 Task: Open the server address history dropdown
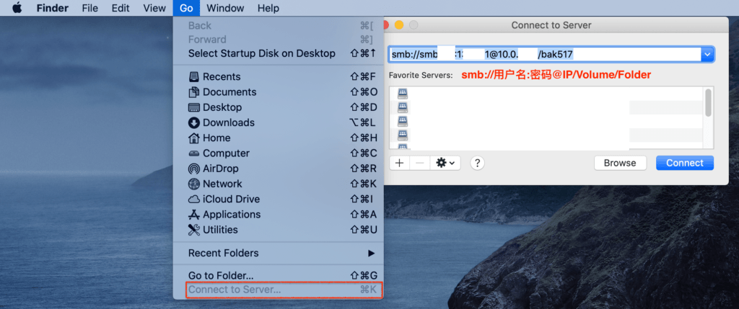[708, 55]
